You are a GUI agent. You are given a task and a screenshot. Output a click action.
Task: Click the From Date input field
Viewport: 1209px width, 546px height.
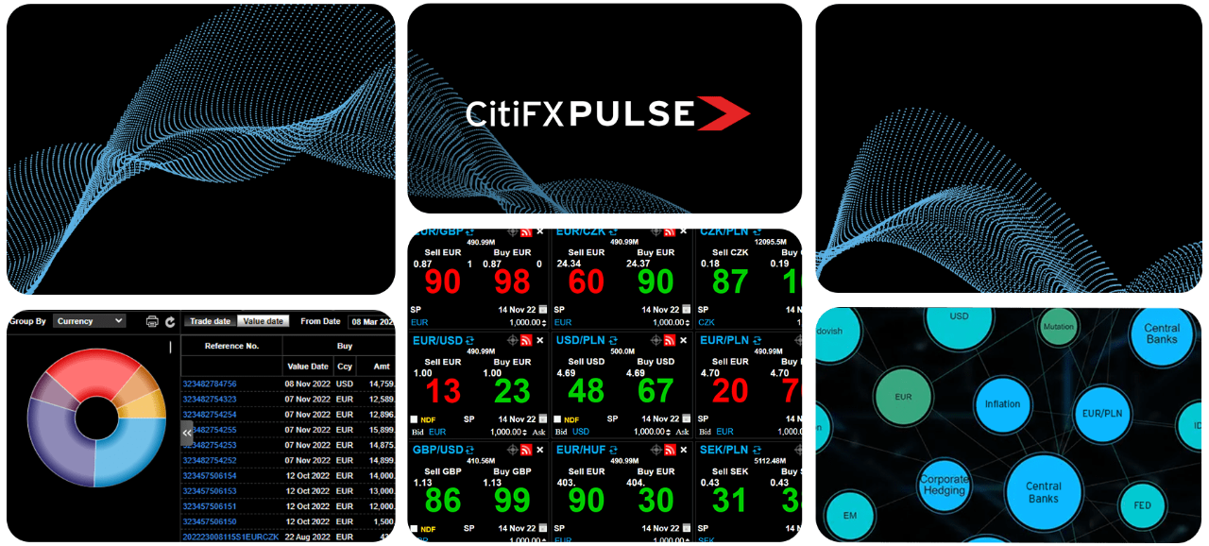point(372,321)
